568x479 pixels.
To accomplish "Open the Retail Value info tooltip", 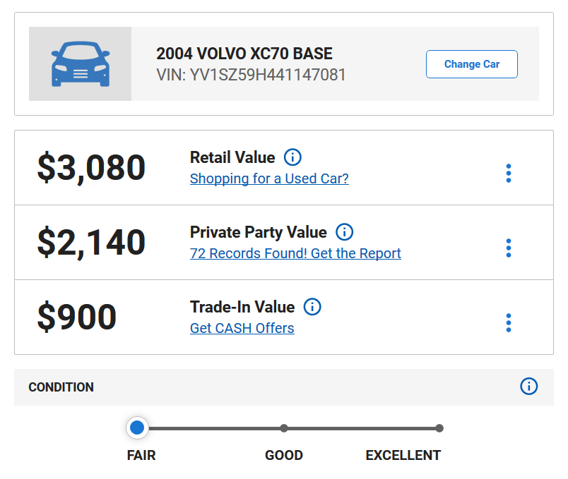I will [292, 157].
